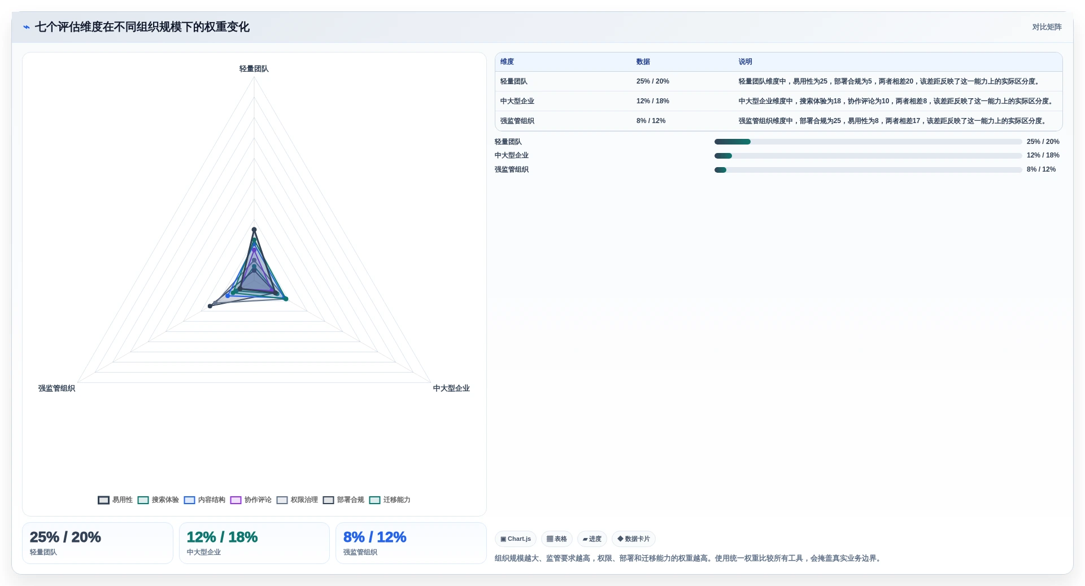Open the 8% / 12% 强监管组织 card
The image size is (1085, 586).
click(x=411, y=543)
